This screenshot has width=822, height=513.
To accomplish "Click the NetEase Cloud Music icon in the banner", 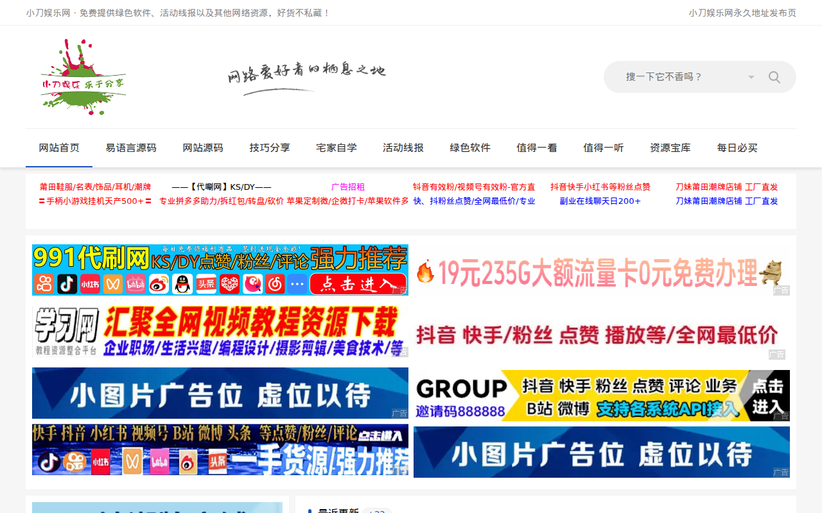I will (276, 284).
